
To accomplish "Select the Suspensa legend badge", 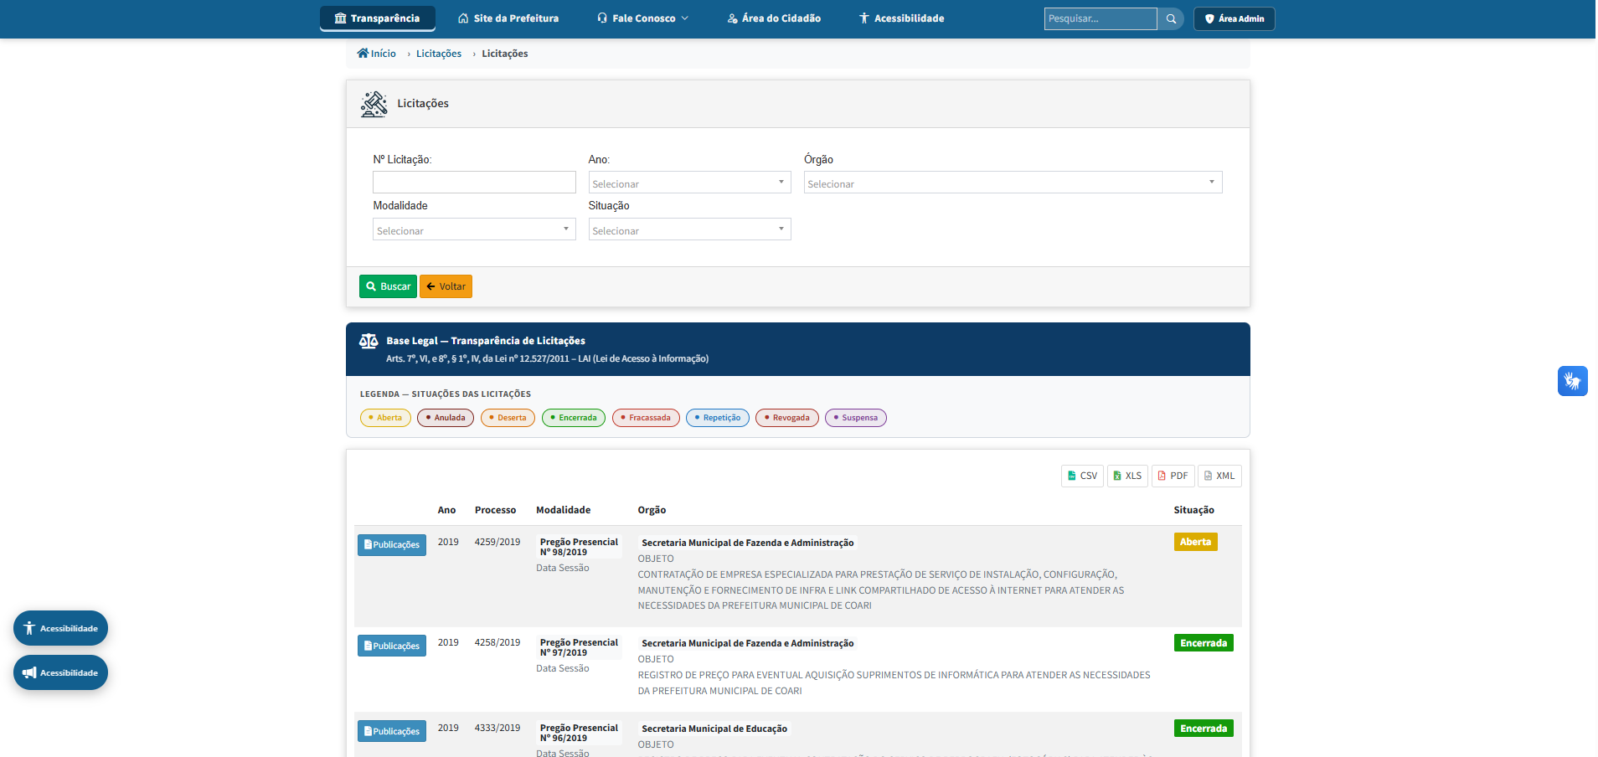I will point(856,418).
